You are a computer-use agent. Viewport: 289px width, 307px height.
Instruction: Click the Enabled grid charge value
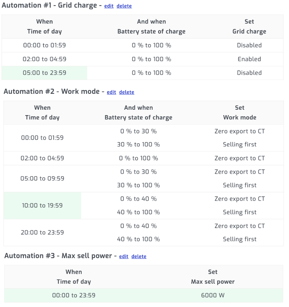tap(249, 59)
